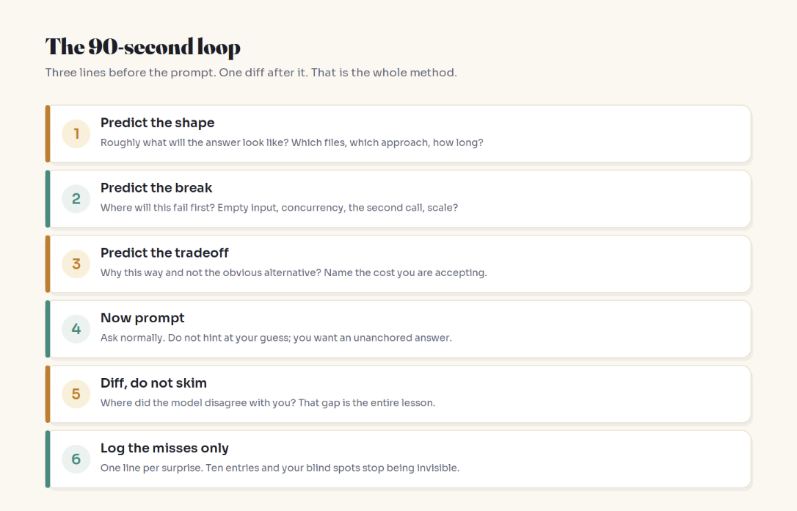Click the number 5 circle badge
This screenshot has height=511, width=797.
[76, 394]
